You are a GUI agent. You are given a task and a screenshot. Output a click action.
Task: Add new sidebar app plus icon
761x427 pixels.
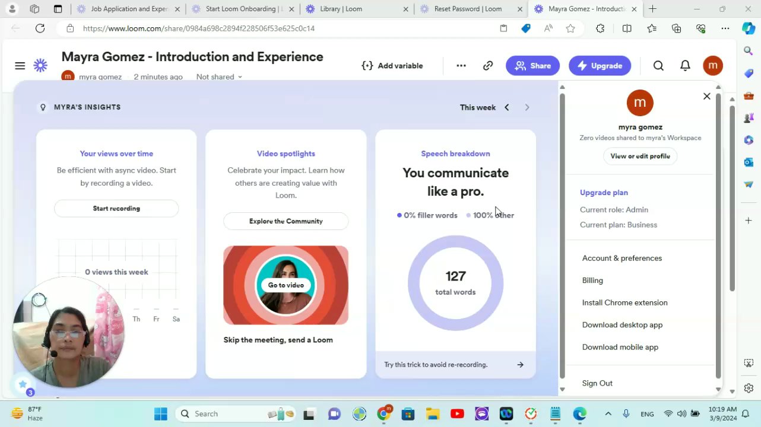[749, 221]
